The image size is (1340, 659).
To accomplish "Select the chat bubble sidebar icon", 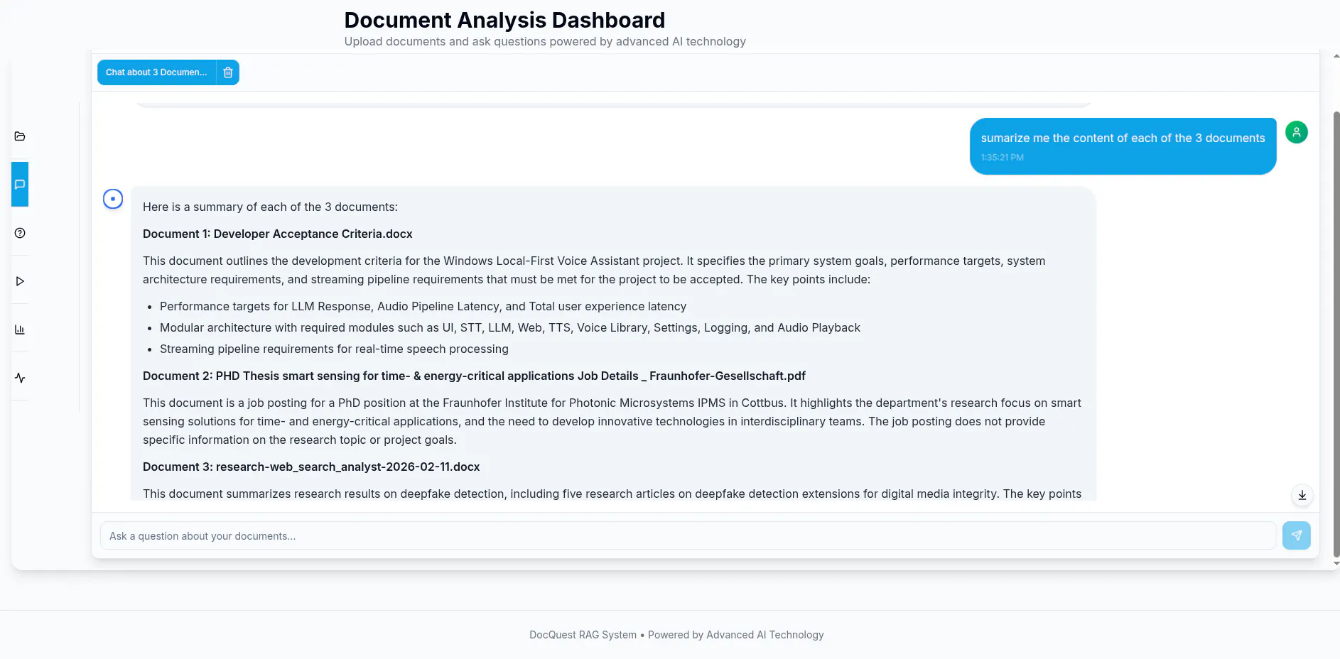I will (x=20, y=185).
